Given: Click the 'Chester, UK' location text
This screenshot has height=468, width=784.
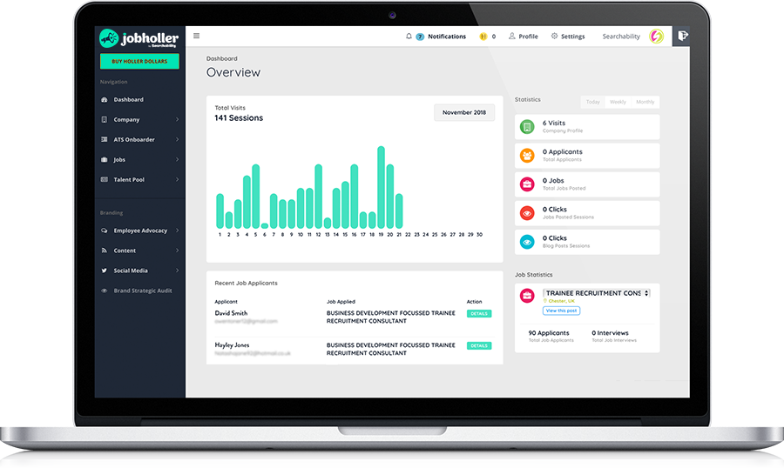Looking at the screenshot, I should (x=562, y=301).
